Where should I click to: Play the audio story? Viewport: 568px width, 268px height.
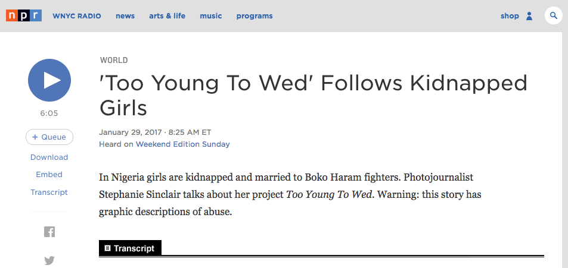pos(49,80)
